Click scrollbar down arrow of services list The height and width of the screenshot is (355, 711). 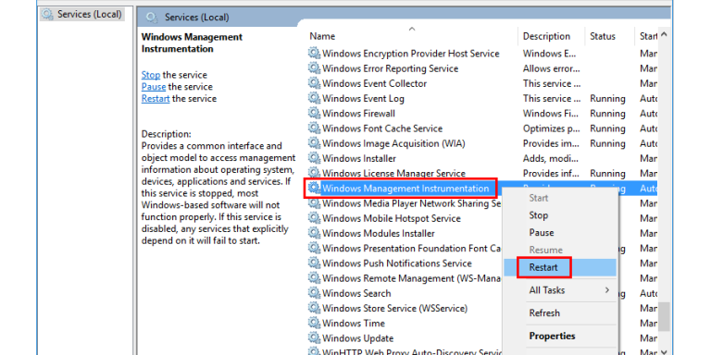pos(664,351)
